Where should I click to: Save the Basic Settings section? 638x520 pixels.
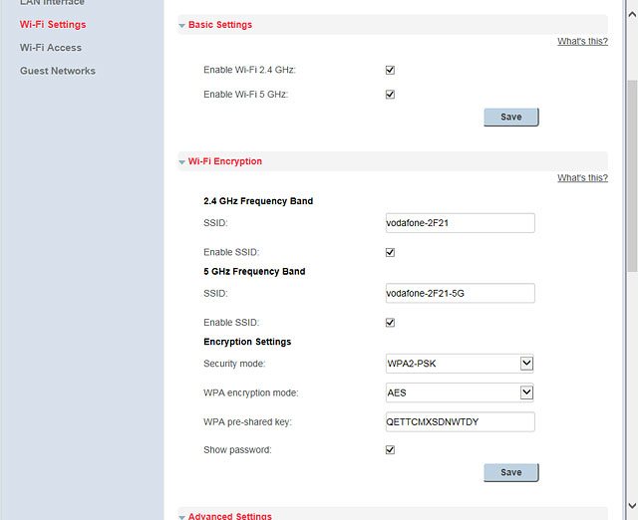[x=511, y=118]
